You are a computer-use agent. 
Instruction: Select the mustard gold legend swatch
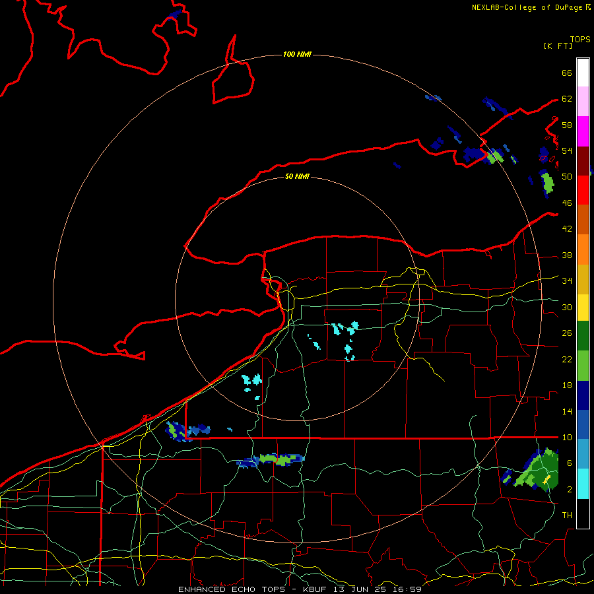[583, 279]
